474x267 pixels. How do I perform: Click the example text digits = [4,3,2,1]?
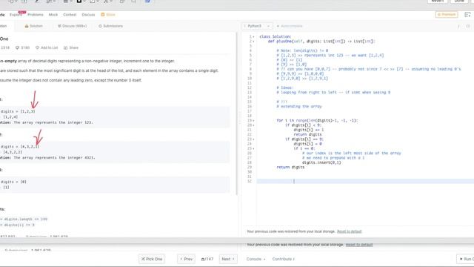click(x=20, y=147)
